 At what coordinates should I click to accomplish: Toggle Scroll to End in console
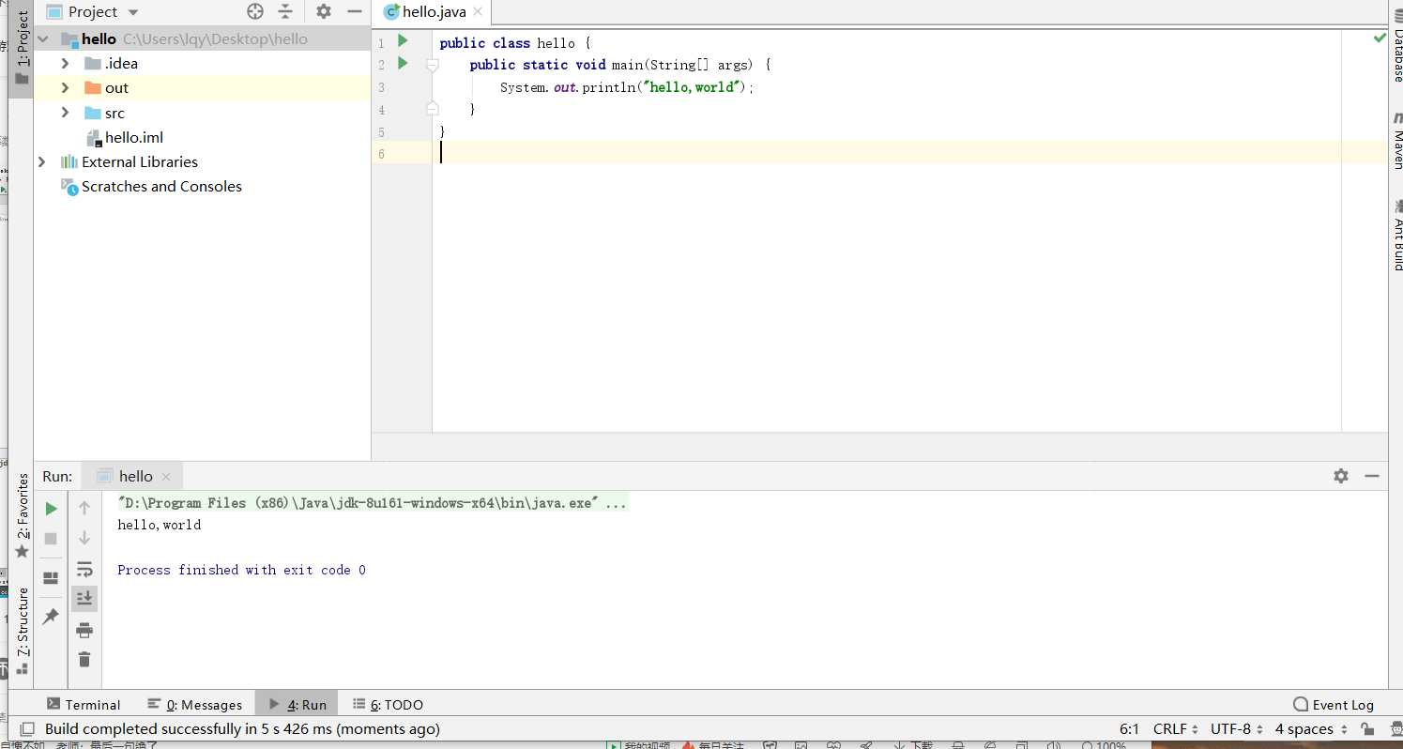tap(84, 598)
